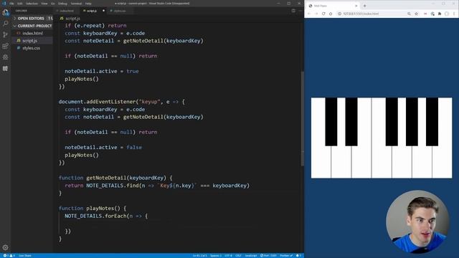The width and height of the screenshot is (459, 258).
Task: Open the View menu
Action: click(44, 4)
